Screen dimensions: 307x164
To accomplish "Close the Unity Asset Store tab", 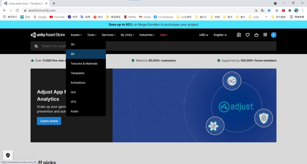I will pos(46,3).
